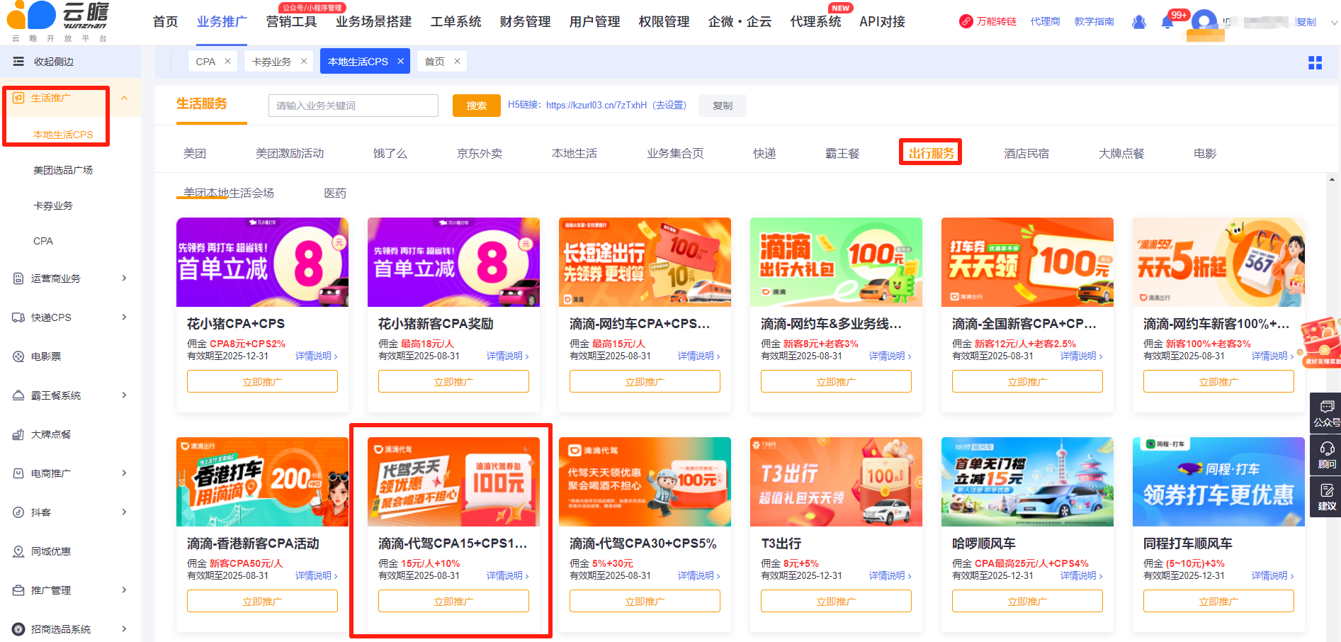The image size is (1341, 642).
Task: Expand the 推广管理 sidebar chevron
Action: point(124,590)
